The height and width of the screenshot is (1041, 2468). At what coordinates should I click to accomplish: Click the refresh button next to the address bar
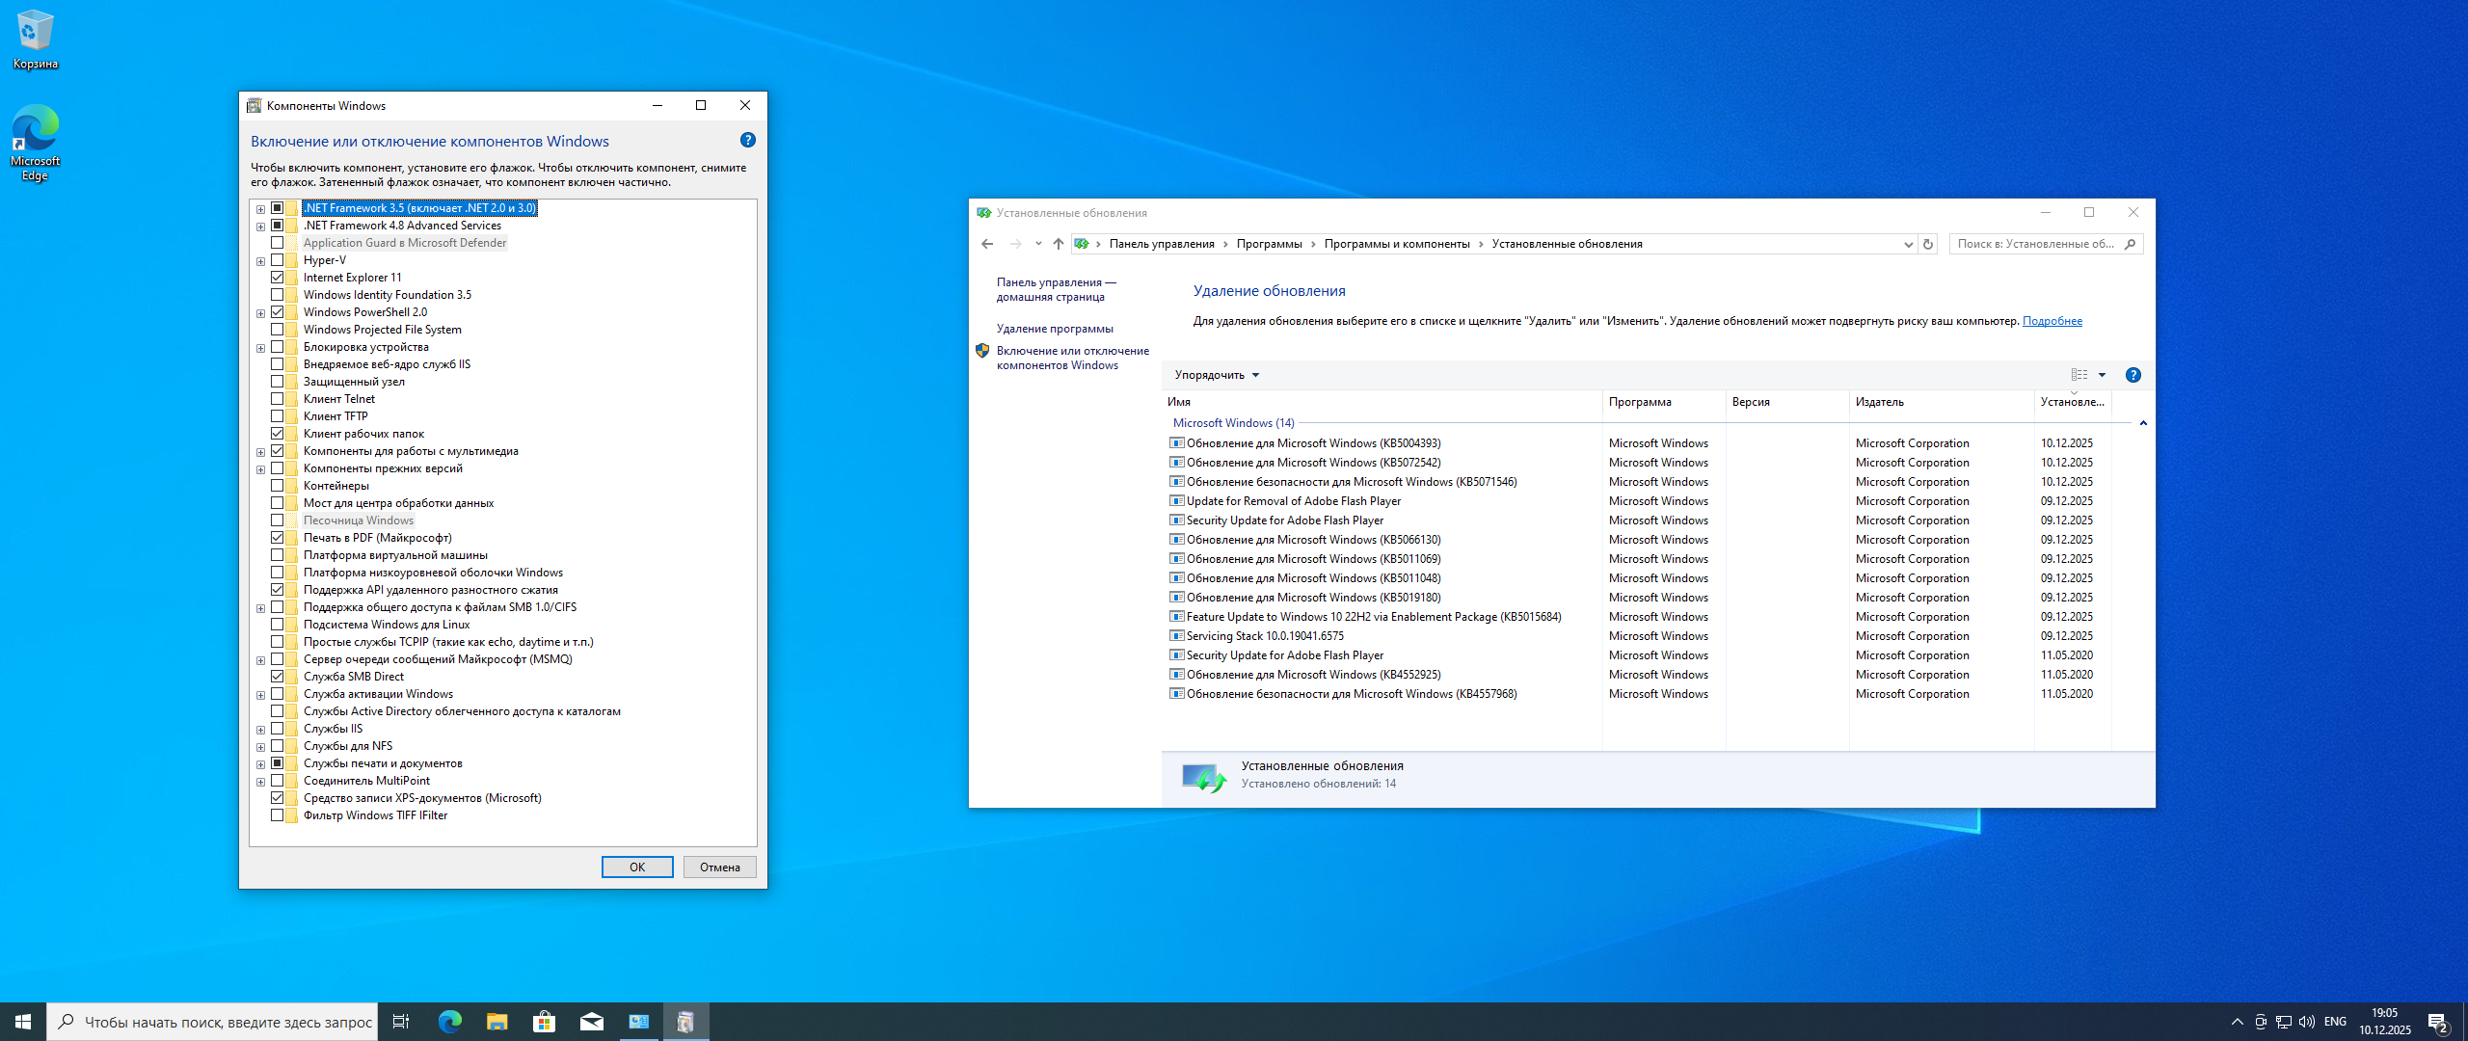[1928, 244]
